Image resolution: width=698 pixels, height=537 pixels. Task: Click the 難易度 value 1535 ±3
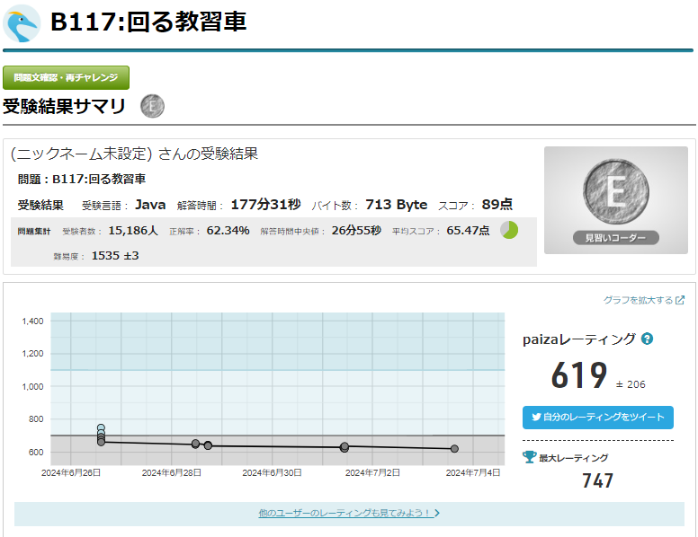point(115,255)
